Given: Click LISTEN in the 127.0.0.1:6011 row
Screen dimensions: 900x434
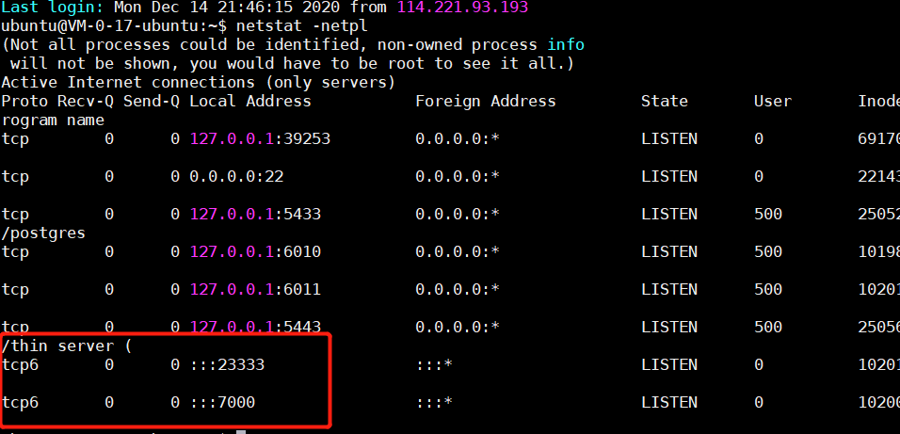Looking at the screenshot, I should [669, 289].
